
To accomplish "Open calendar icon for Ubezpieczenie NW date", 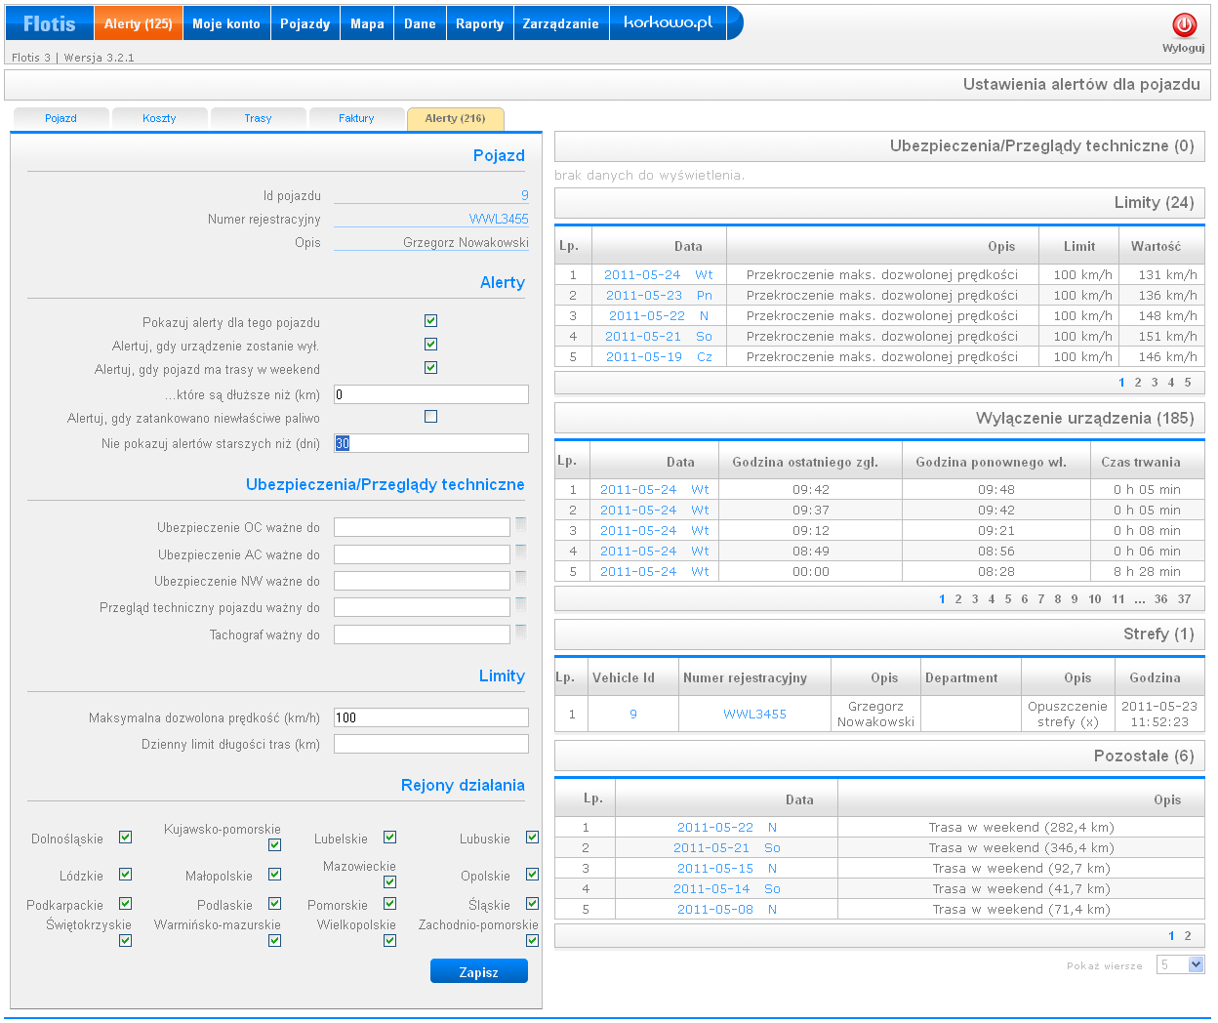I will (x=520, y=577).
